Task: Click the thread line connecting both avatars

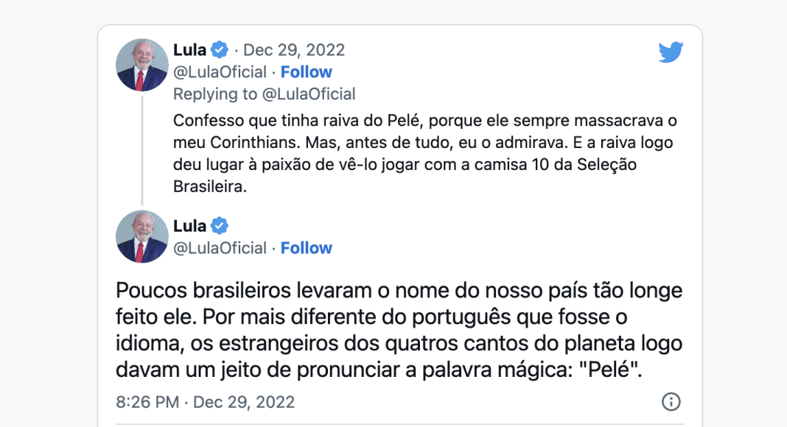Action: click(x=142, y=150)
